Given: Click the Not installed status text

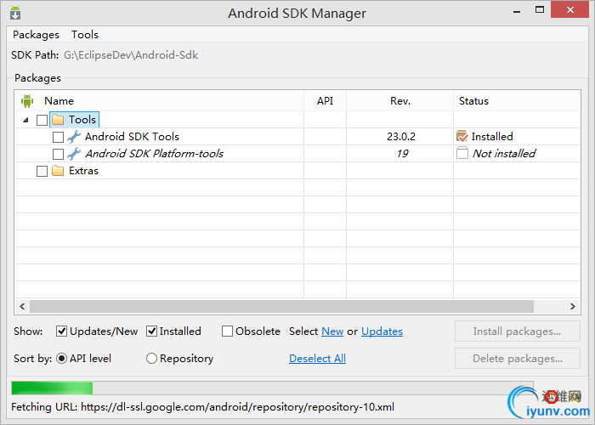Looking at the screenshot, I should click(504, 154).
